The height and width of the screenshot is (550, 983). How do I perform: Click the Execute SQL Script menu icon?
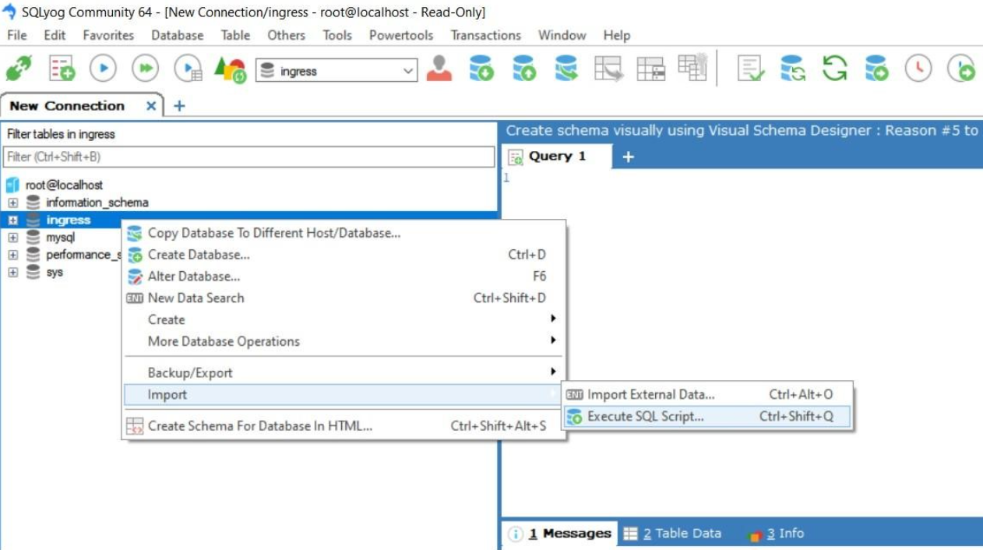(575, 417)
